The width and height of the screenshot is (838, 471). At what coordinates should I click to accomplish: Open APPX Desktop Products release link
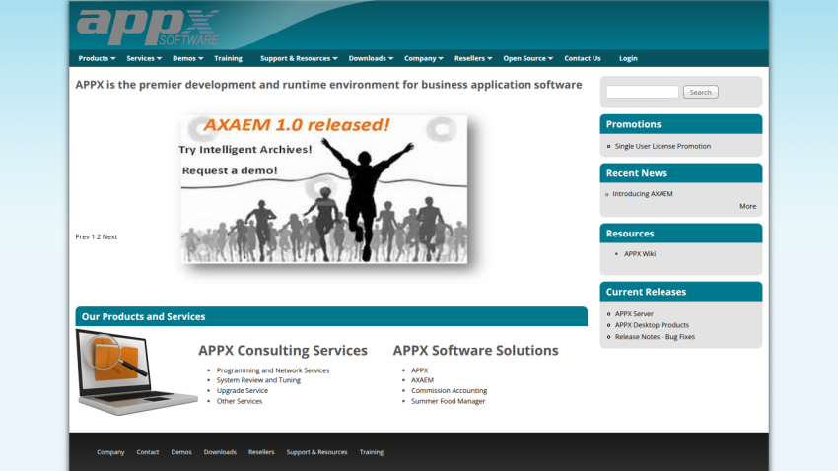[x=652, y=325]
